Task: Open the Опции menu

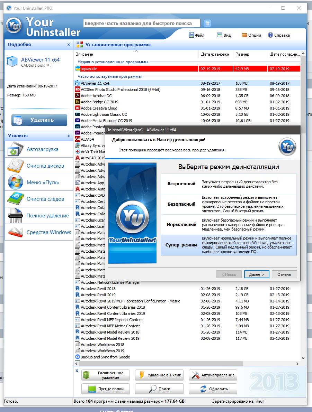Action: pyautogui.click(x=251, y=35)
